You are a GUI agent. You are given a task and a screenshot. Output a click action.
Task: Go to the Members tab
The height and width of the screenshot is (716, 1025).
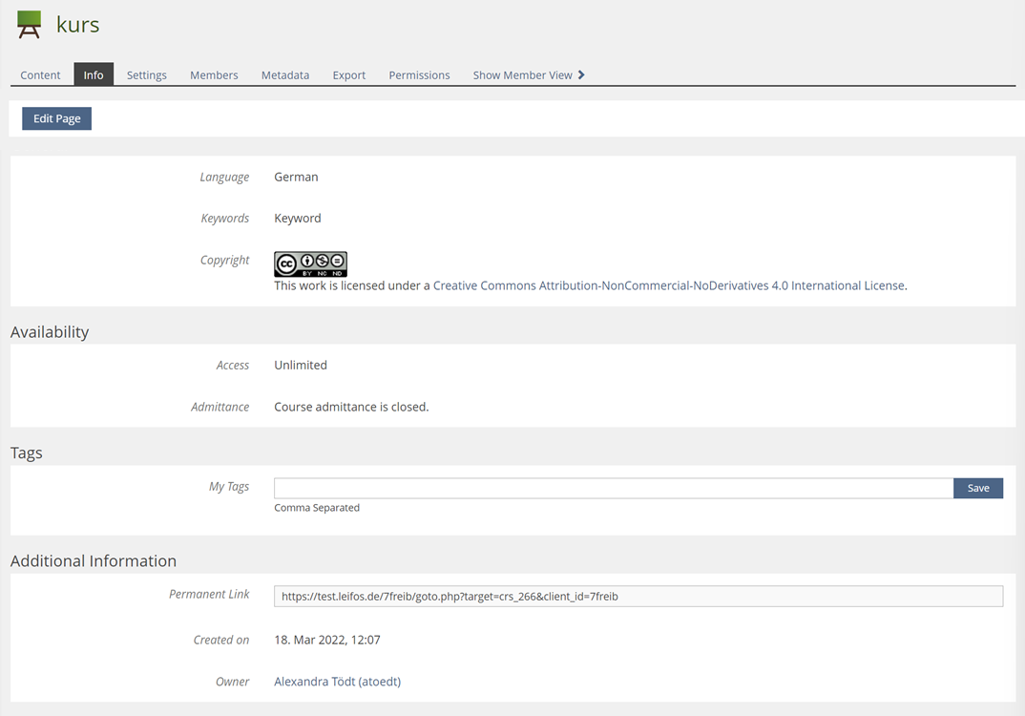[x=214, y=74]
